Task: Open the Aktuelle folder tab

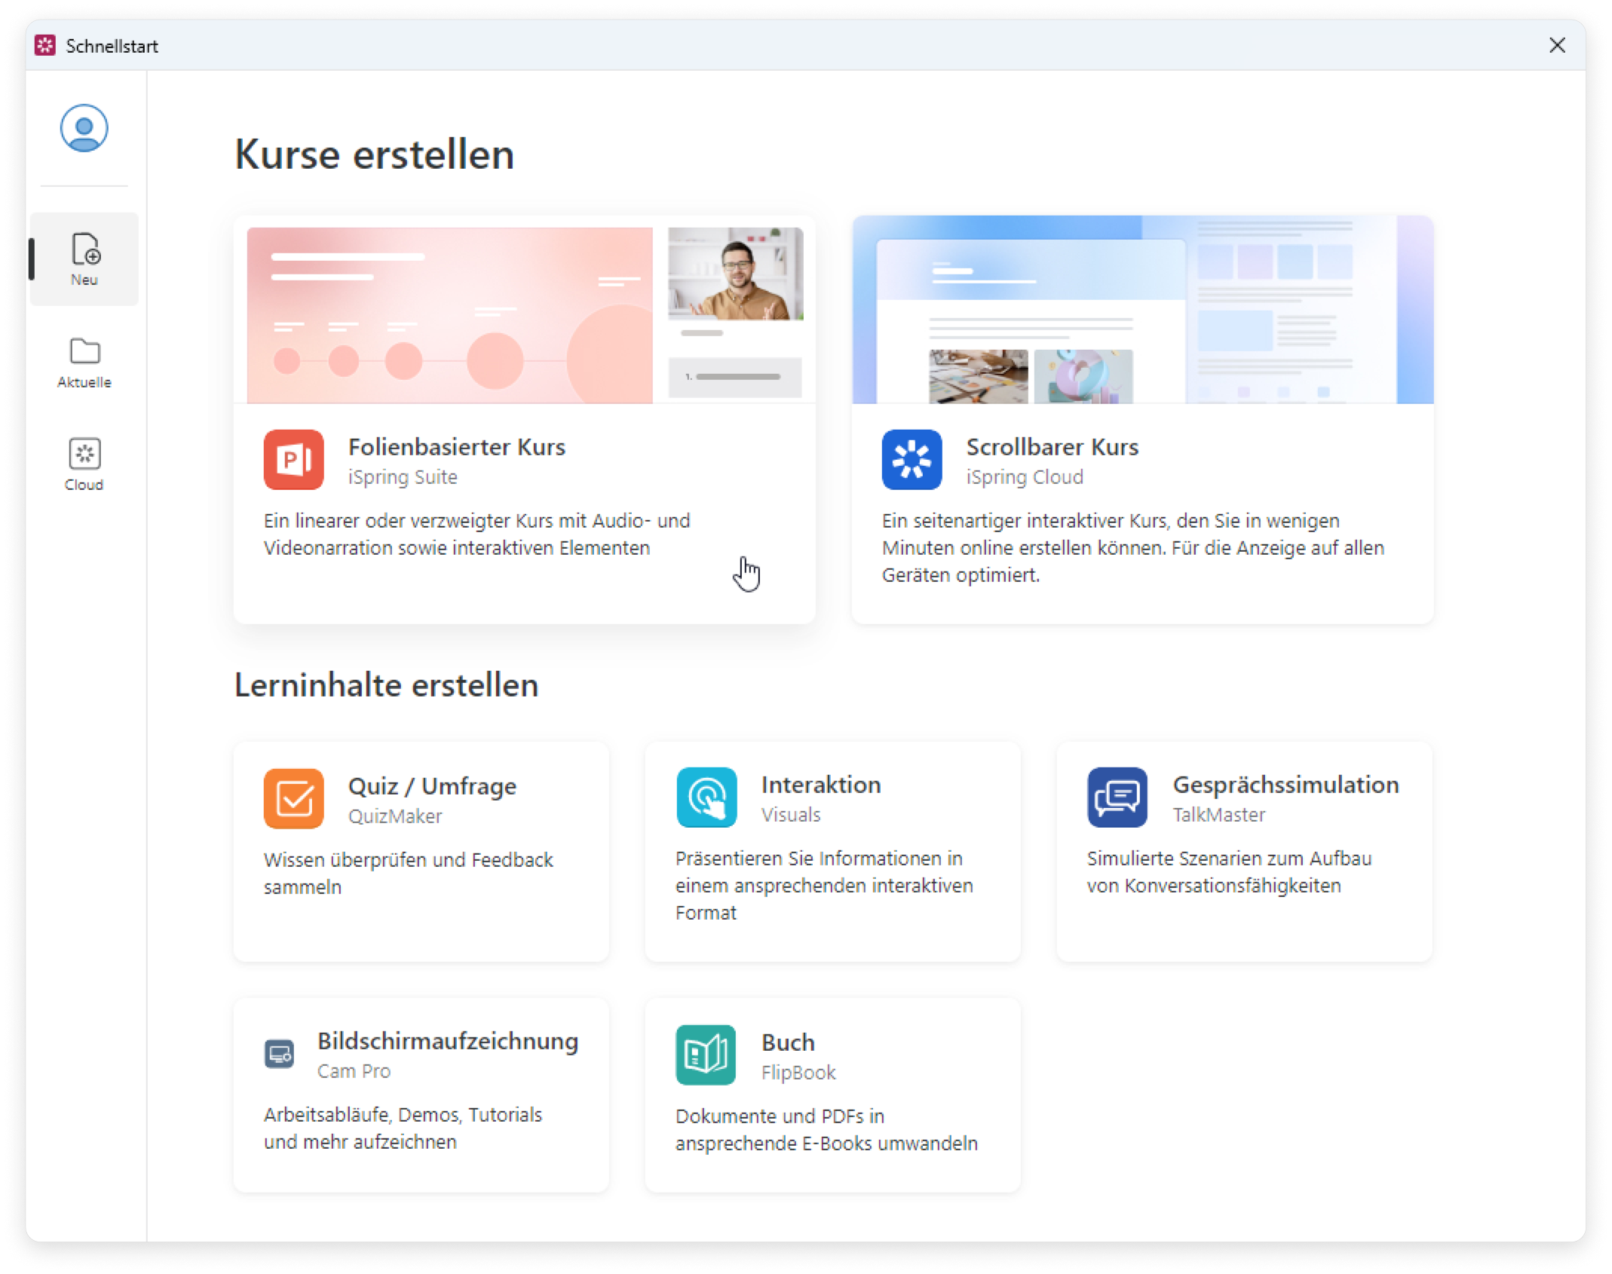Action: click(x=84, y=362)
